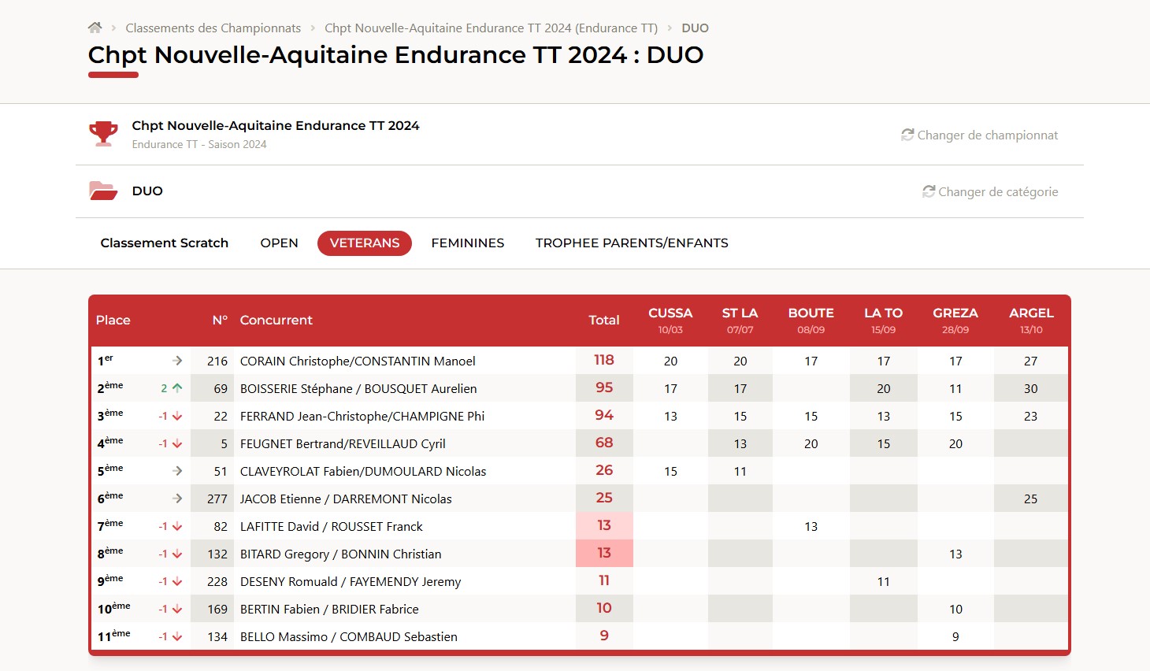Show the FEMININES ranking tab
The height and width of the screenshot is (671, 1150).
pos(468,243)
